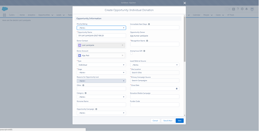Remove Loki Lankipalle from Donor Contact

122,45
